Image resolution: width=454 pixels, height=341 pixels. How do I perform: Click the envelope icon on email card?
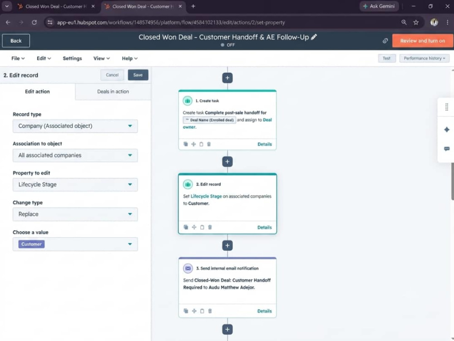(188, 268)
